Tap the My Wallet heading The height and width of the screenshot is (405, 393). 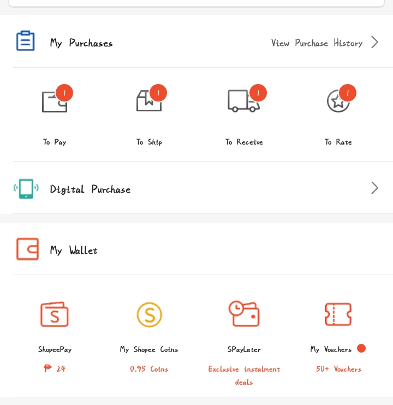coord(74,251)
